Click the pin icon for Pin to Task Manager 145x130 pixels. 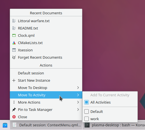(14, 110)
